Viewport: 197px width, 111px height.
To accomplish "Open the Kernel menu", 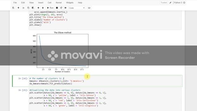I will click(x=59, y=2).
